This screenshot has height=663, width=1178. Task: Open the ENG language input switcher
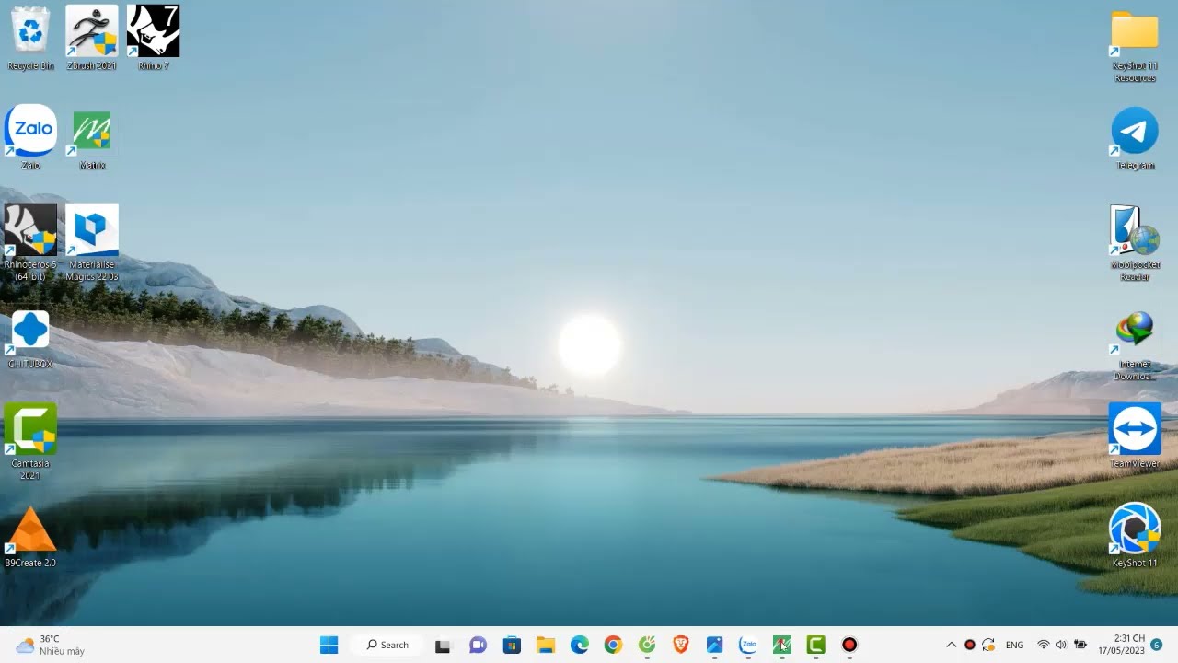1015,645
